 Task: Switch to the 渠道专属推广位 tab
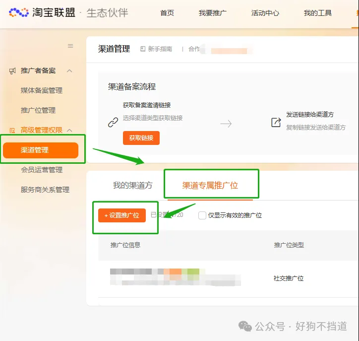[210, 185]
